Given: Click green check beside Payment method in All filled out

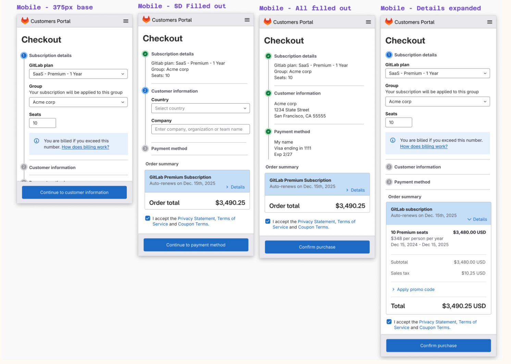Looking at the screenshot, I should pyautogui.click(x=268, y=132).
